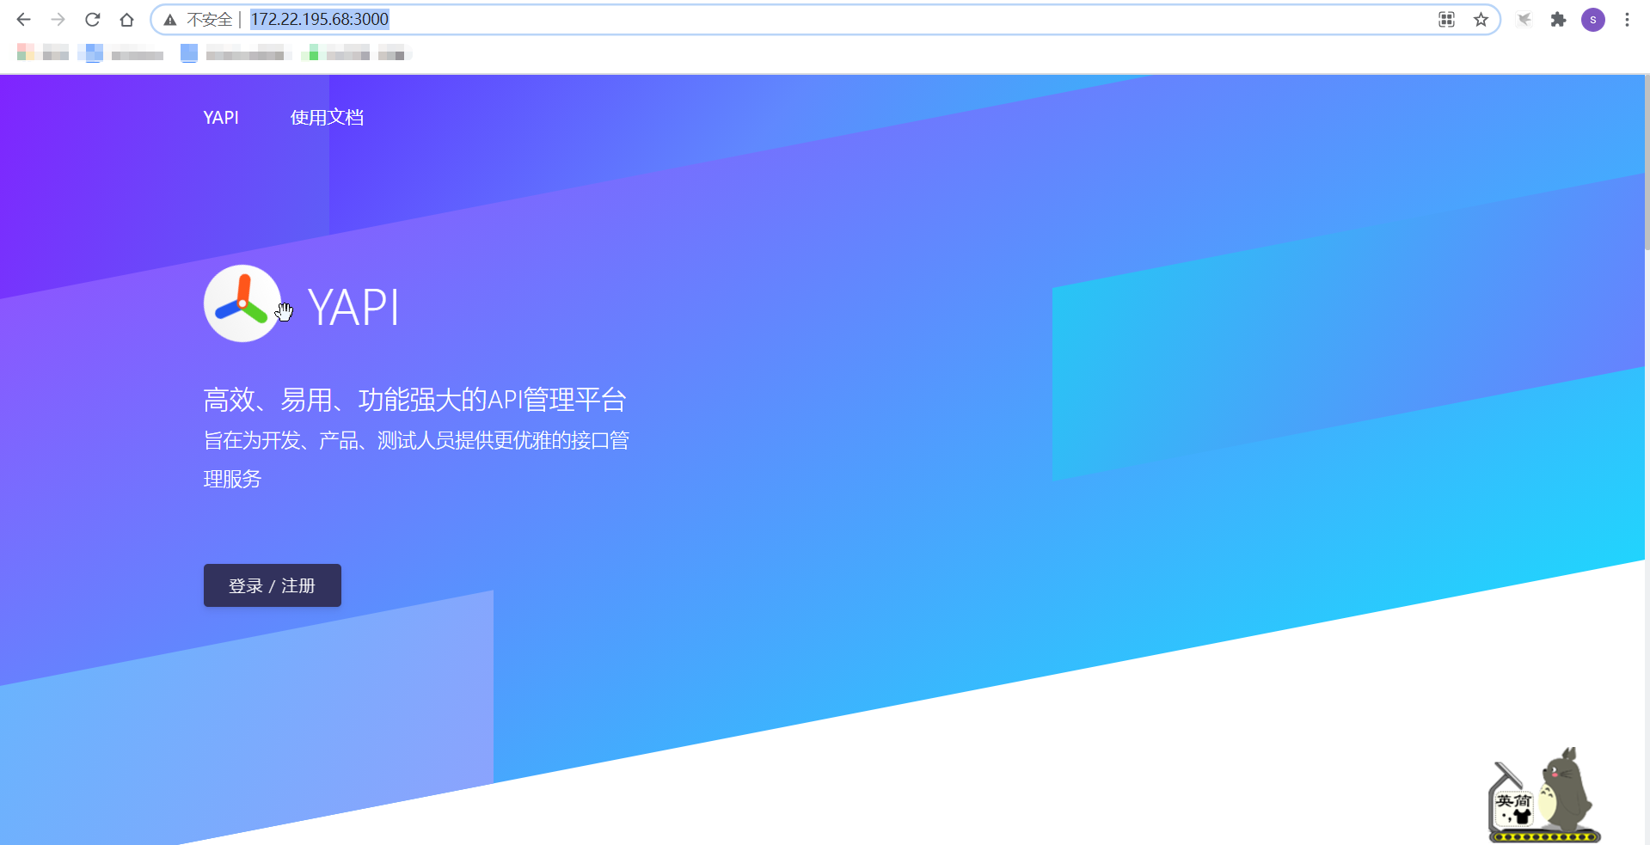Reload the page with the refresh icon
The height and width of the screenshot is (845, 1650).
93,20
